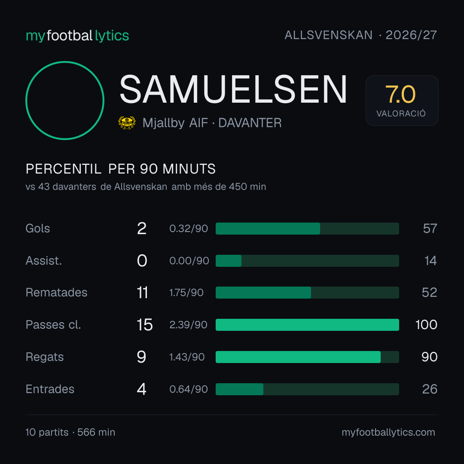464x464 pixels.
Task: Click the myfootballytics logo
Action: (x=77, y=36)
